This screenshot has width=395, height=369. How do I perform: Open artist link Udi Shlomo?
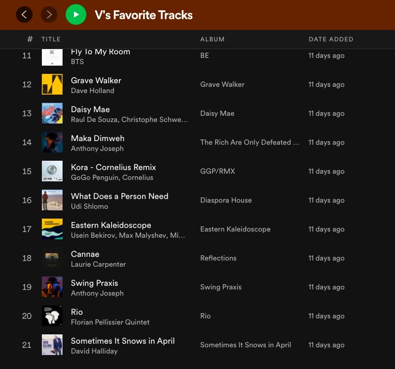pyautogui.click(x=89, y=207)
